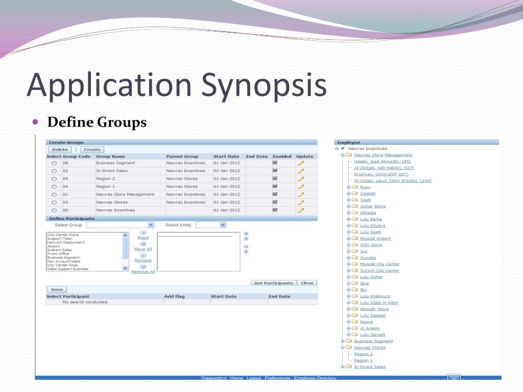
Task: Edit Nawras Store Management via pencil icon
Action: [301, 194]
